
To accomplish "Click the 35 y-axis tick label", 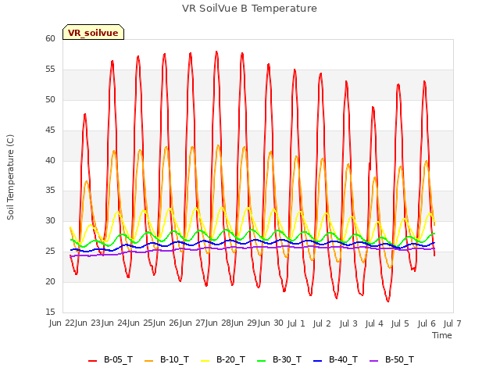I will (x=50, y=191).
